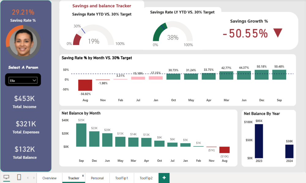Switch to mobile layout view icon
This screenshot has width=306, height=183.
point(19,177)
